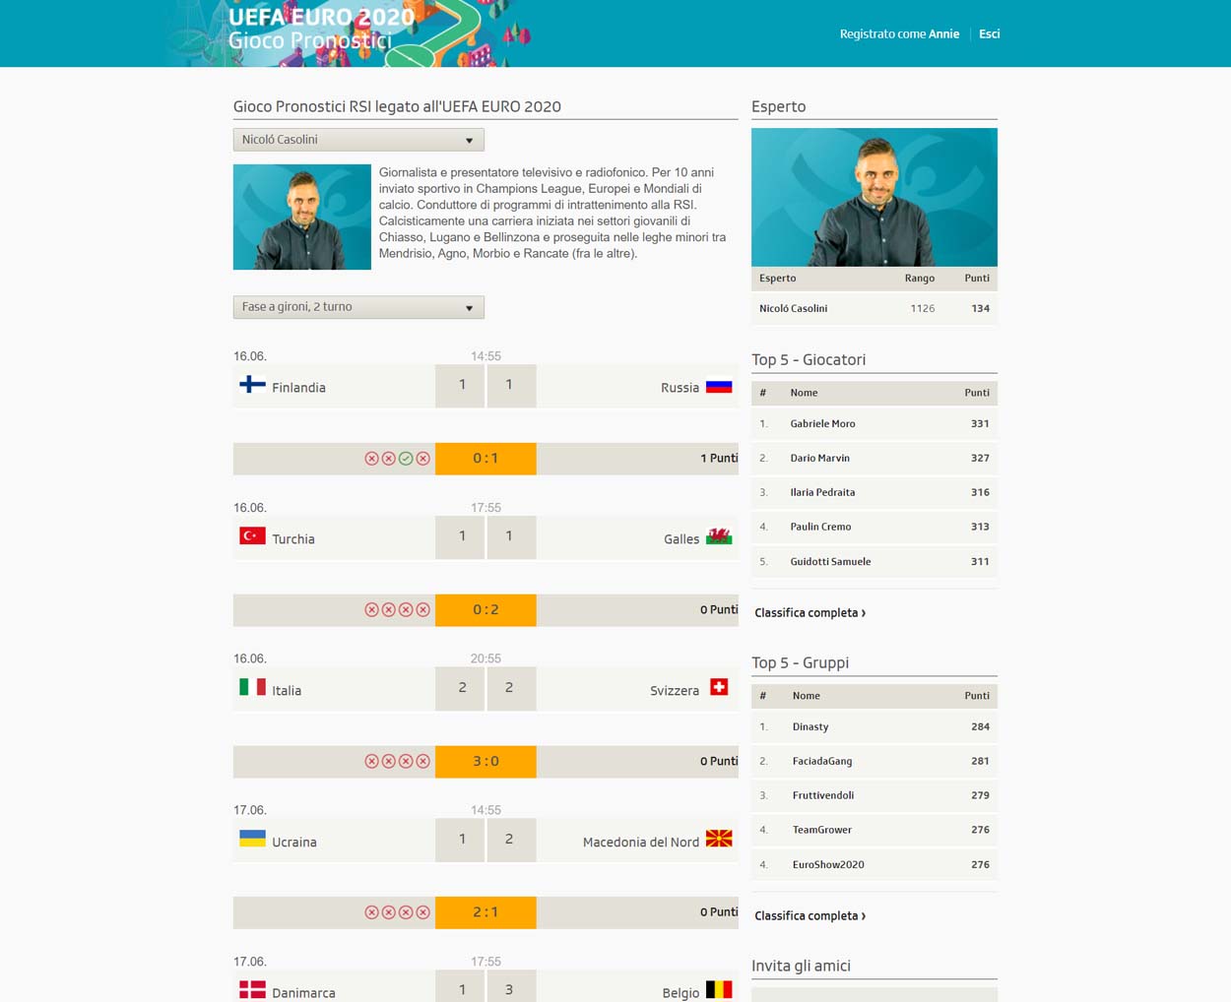The height and width of the screenshot is (1002, 1231).
Task: Click the large expert photo in Esperto panel
Action: coord(875,197)
